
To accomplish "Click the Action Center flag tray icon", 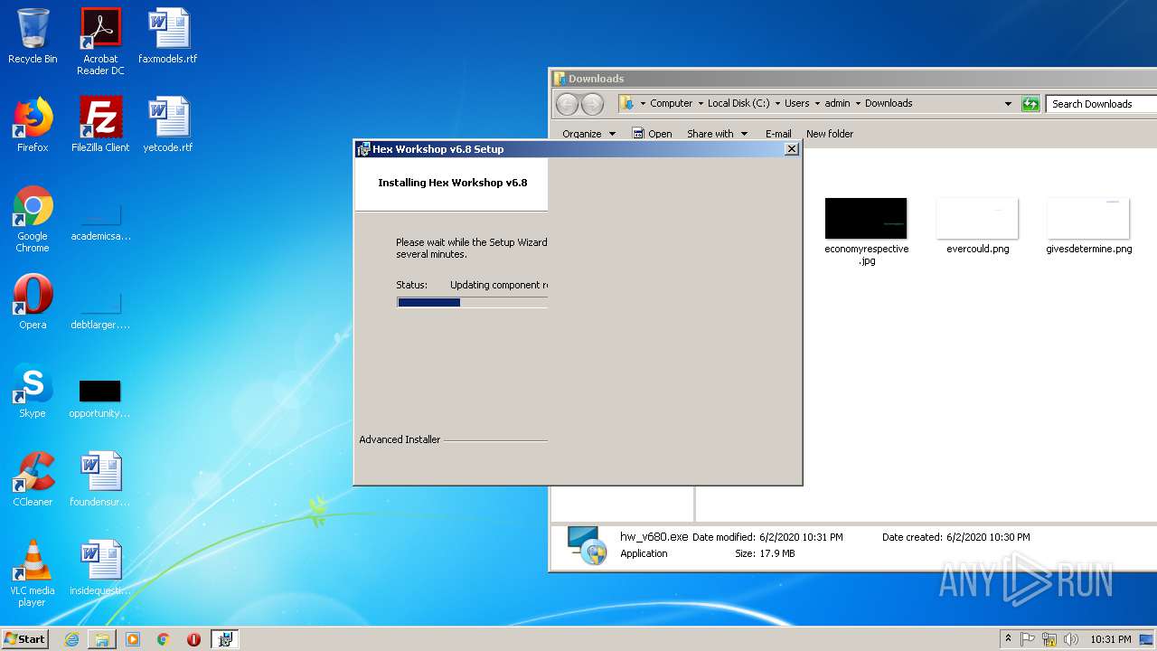I will (1028, 639).
